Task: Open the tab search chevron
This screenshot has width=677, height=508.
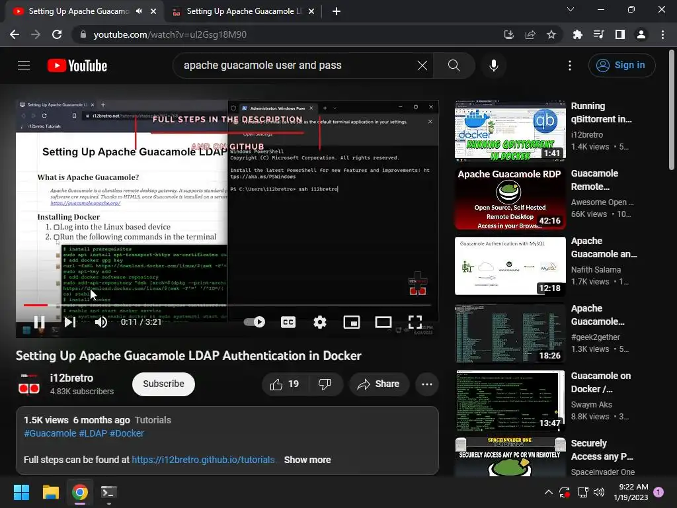Action: pos(571,9)
